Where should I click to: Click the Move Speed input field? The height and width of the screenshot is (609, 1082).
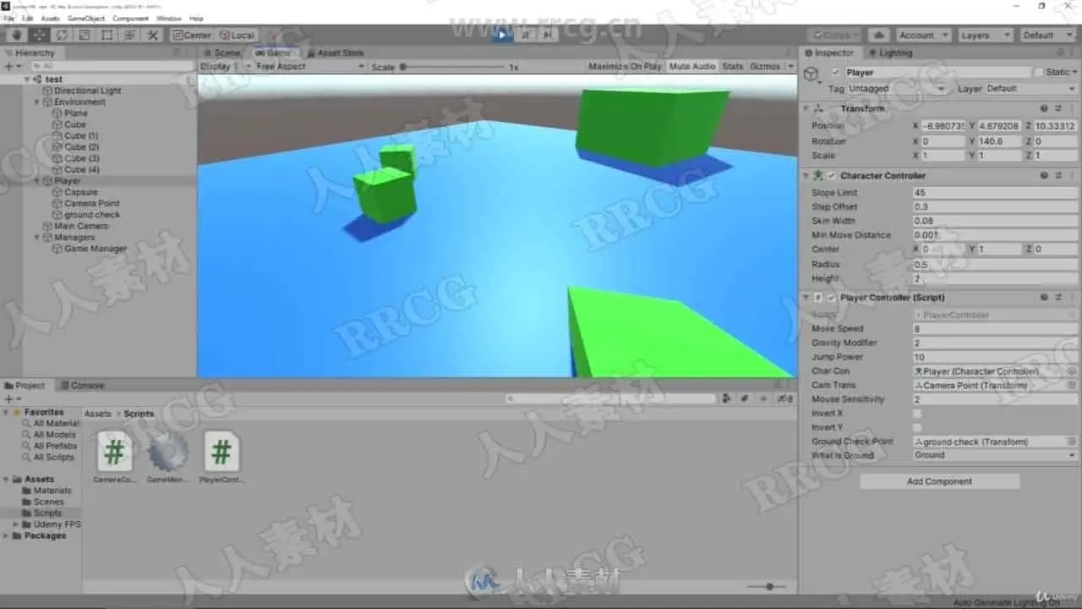(995, 329)
